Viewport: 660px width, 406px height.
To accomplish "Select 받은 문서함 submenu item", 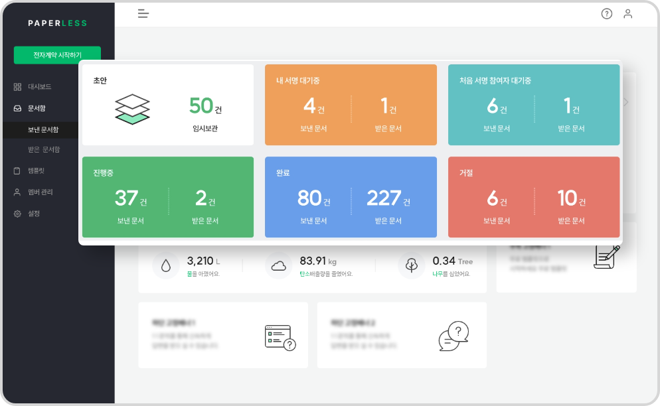I will pos(43,150).
